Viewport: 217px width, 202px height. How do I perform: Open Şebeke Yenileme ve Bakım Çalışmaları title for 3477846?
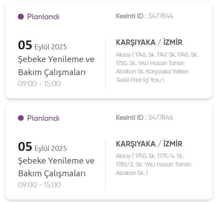pyautogui.click(x=56, y=167)
